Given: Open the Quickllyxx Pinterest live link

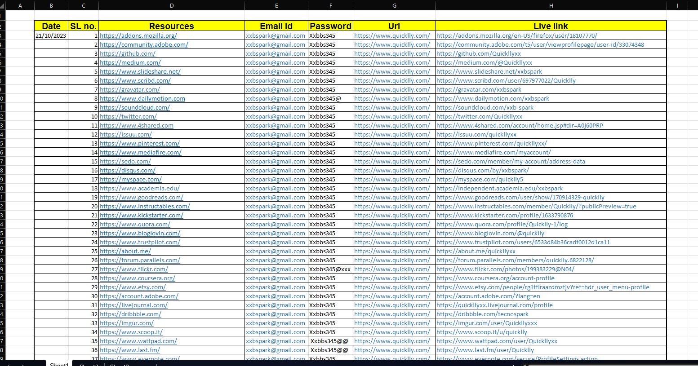Looking at the screenshot, I should [x=492, y=143].
